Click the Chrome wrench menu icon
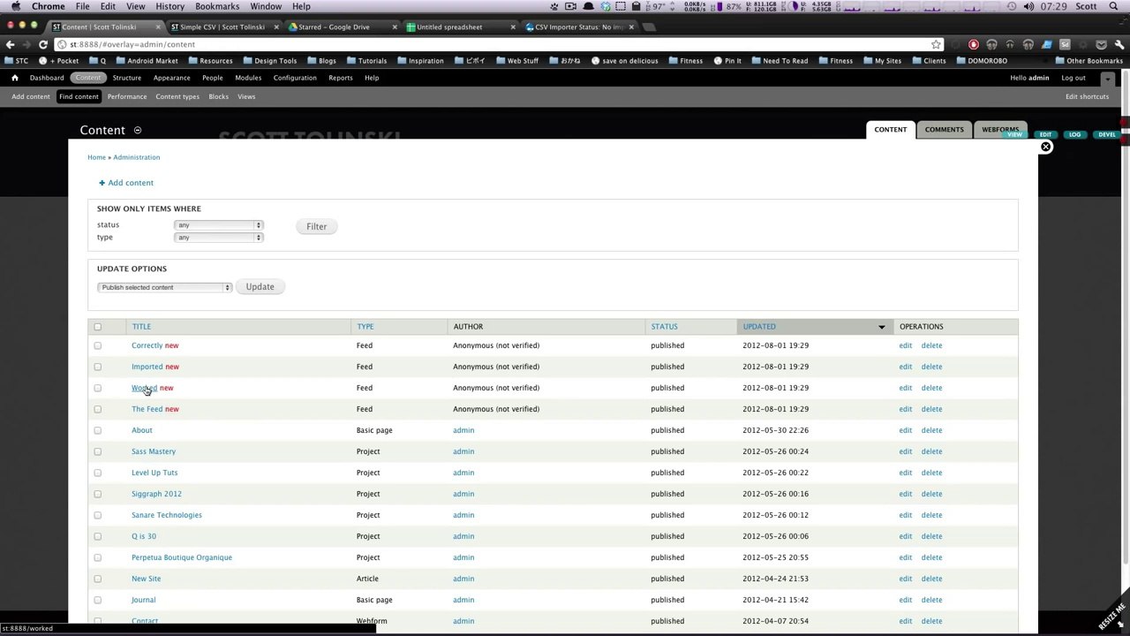Viewport: 1130px width, 636px height. click(1120, 44)
